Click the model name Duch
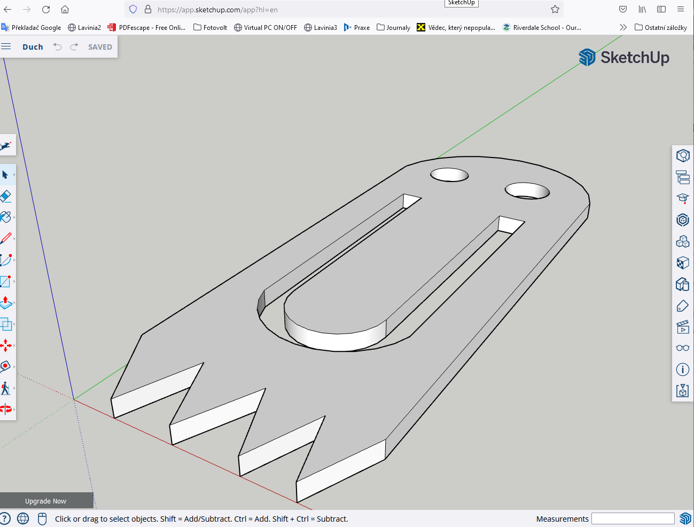This screenshot has width=694, height=527. pyautogui.click(x=33, y=47)
